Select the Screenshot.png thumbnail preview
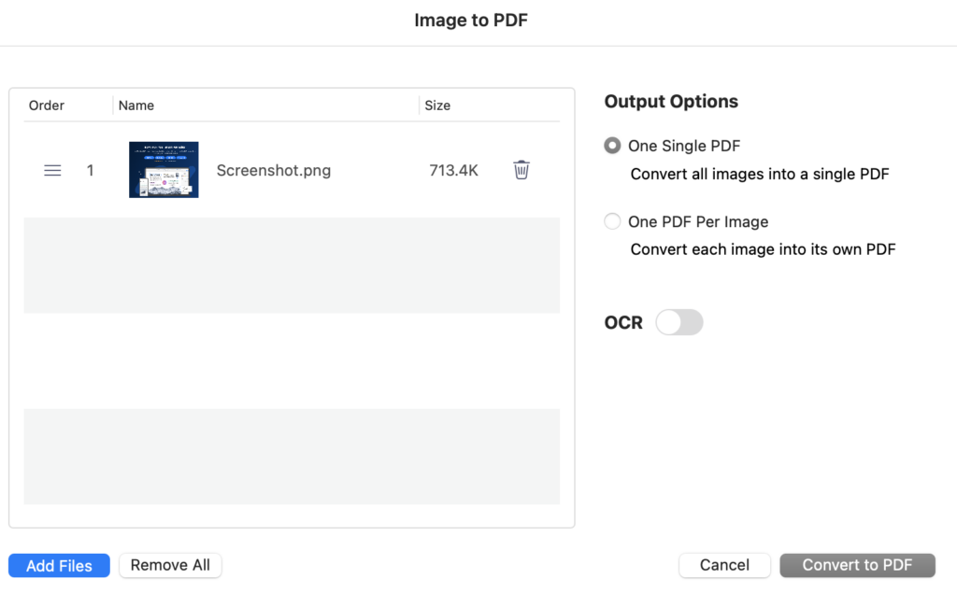957x593 pixels. click(164, 170)
